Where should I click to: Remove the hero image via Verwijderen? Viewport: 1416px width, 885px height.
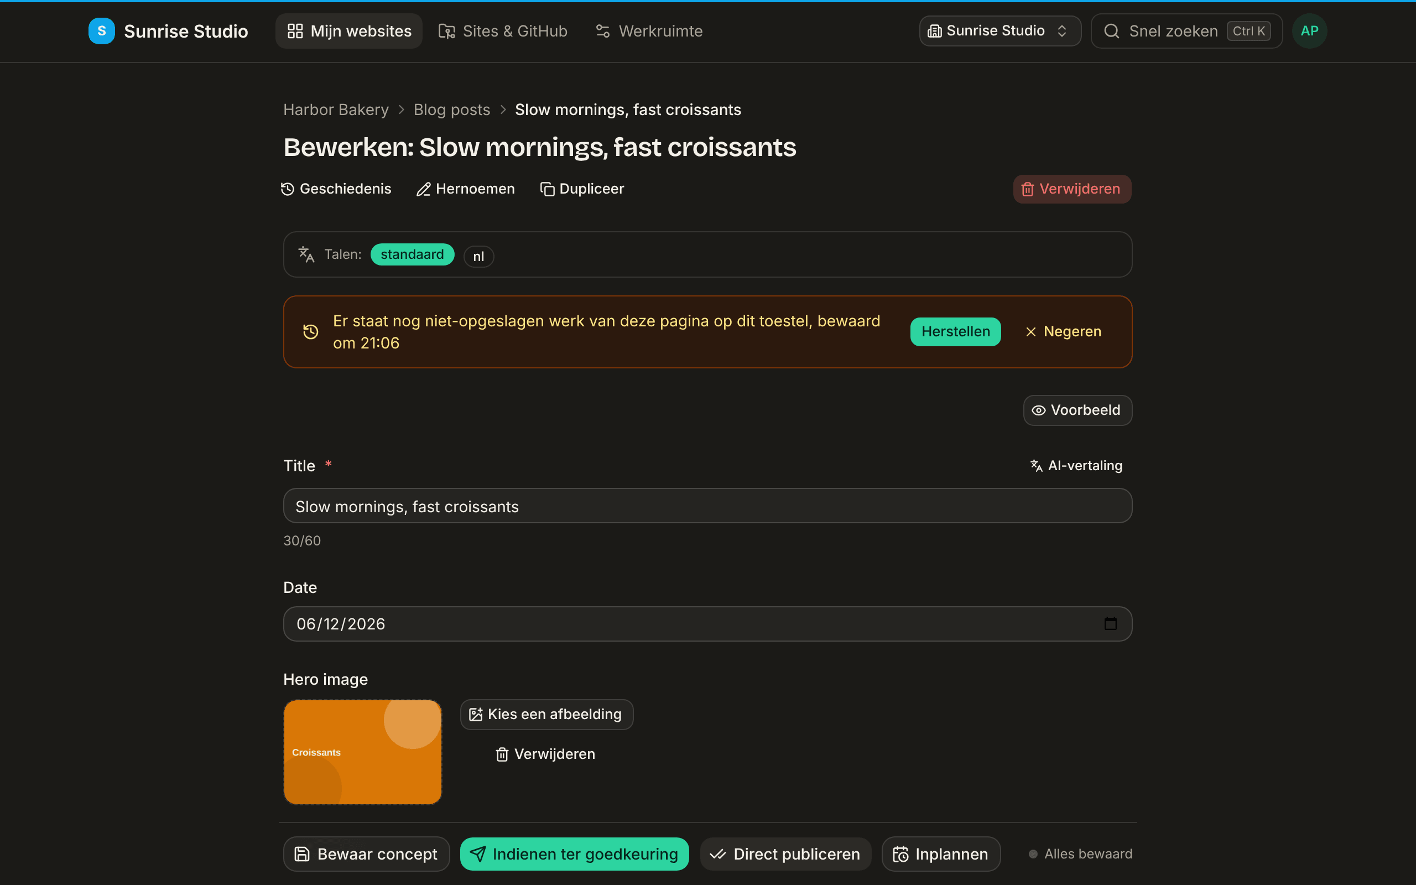[545, 754]
